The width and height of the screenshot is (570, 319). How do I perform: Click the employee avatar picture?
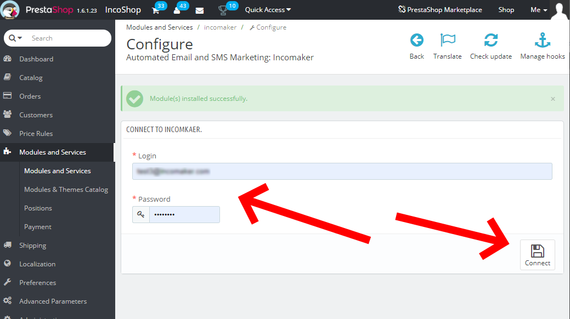coord(560,10)
